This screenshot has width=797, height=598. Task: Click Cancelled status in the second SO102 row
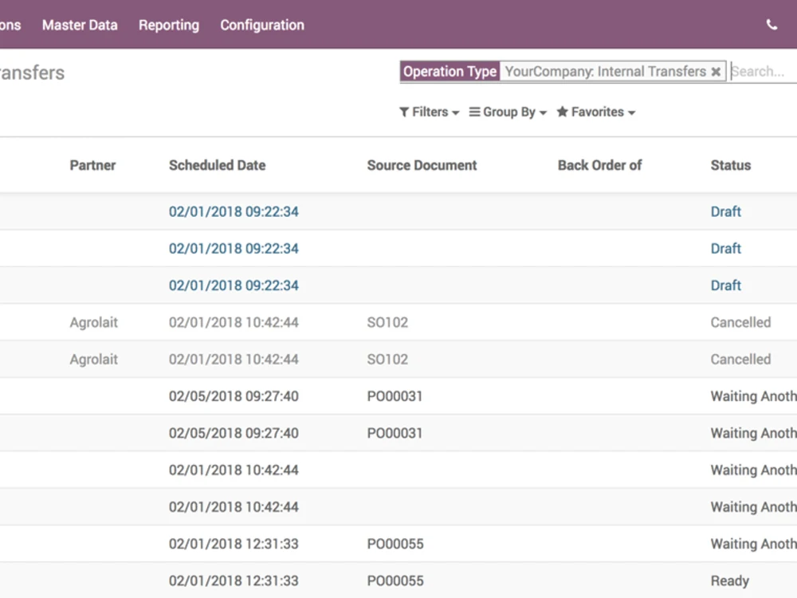click(x=740, y=360)
